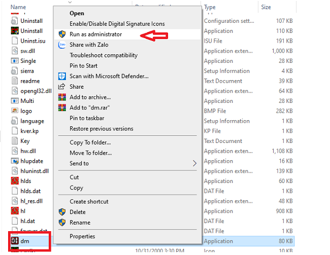
Task: Click the shield icon beside Run as administrator
Action: coord(62,34)
